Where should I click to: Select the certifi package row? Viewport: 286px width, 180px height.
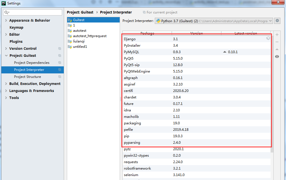(x=196, y=91)
